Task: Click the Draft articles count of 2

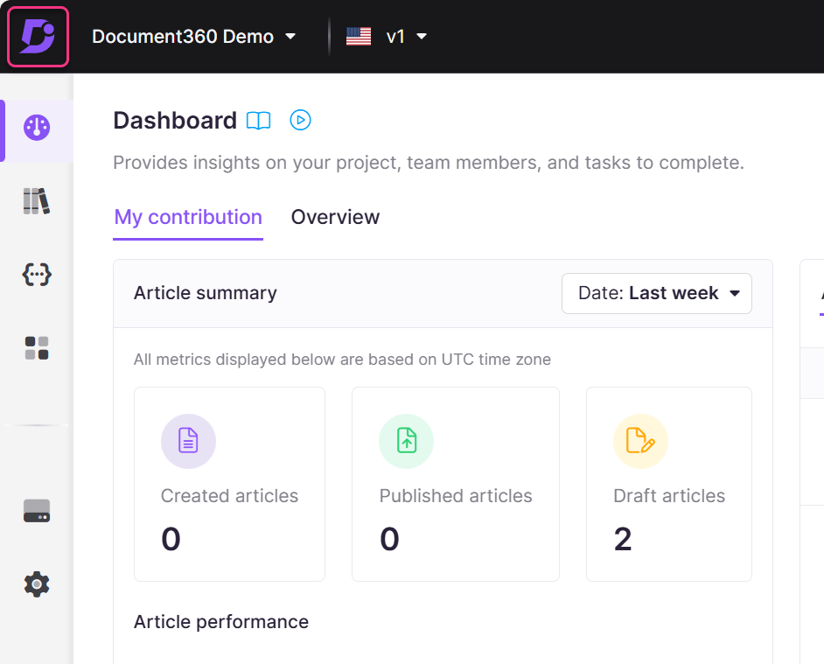Action: (622, 538)
